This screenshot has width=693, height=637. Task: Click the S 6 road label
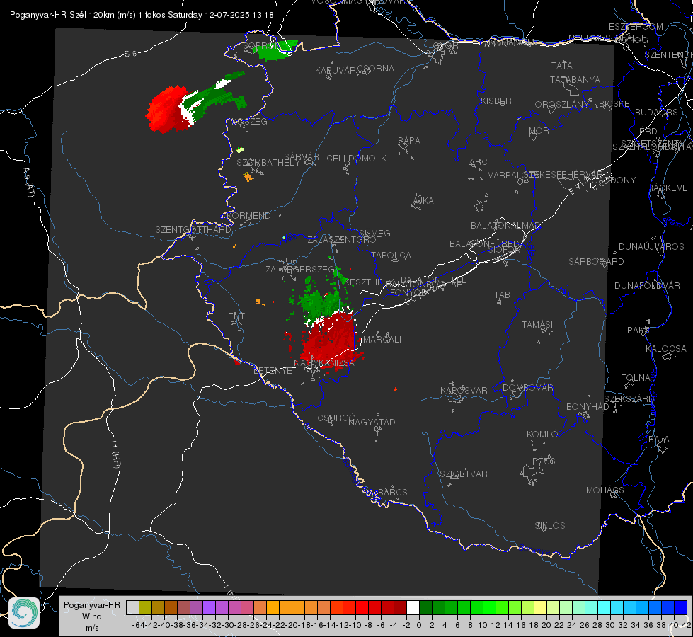(x=130, y=54)
